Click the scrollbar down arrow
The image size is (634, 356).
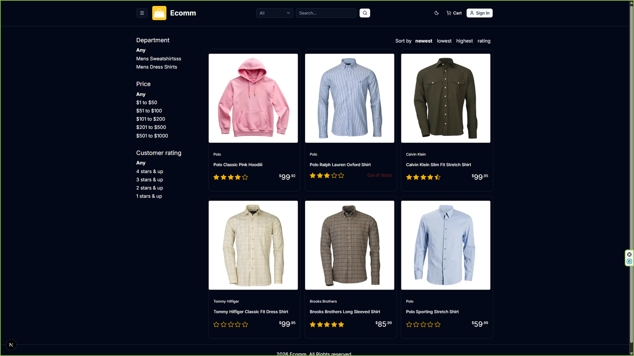631,353
